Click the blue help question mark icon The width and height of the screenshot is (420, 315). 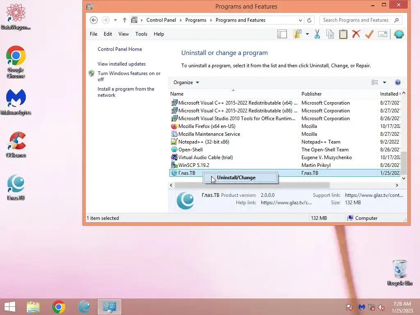click(x=398, y=82)
